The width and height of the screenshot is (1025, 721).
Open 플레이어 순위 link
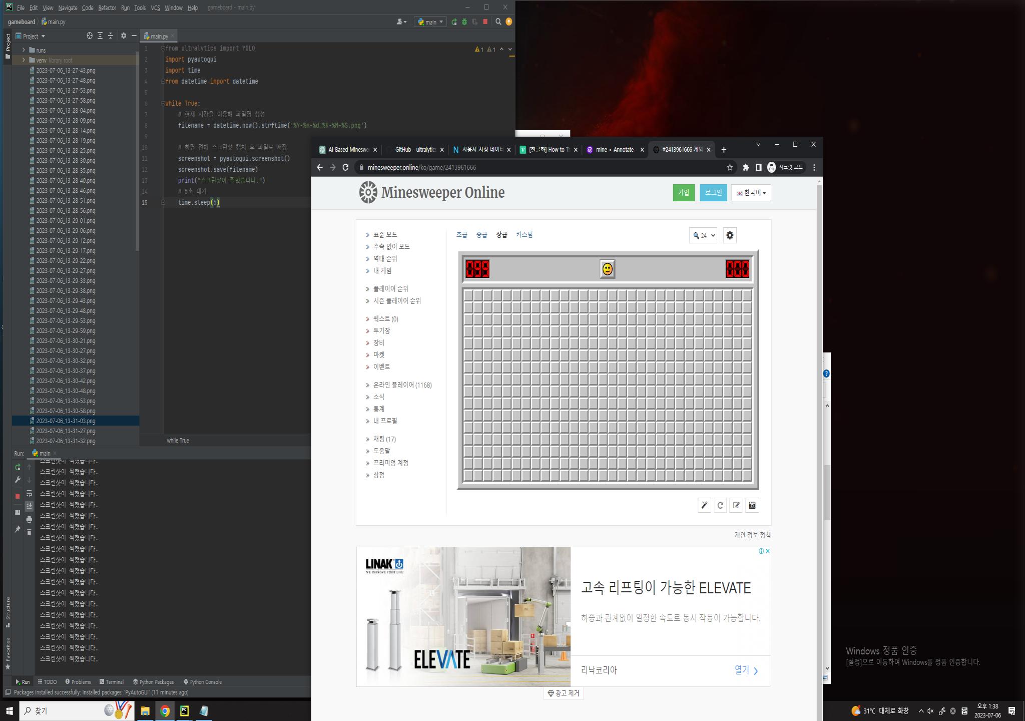[x=390, y=289]
